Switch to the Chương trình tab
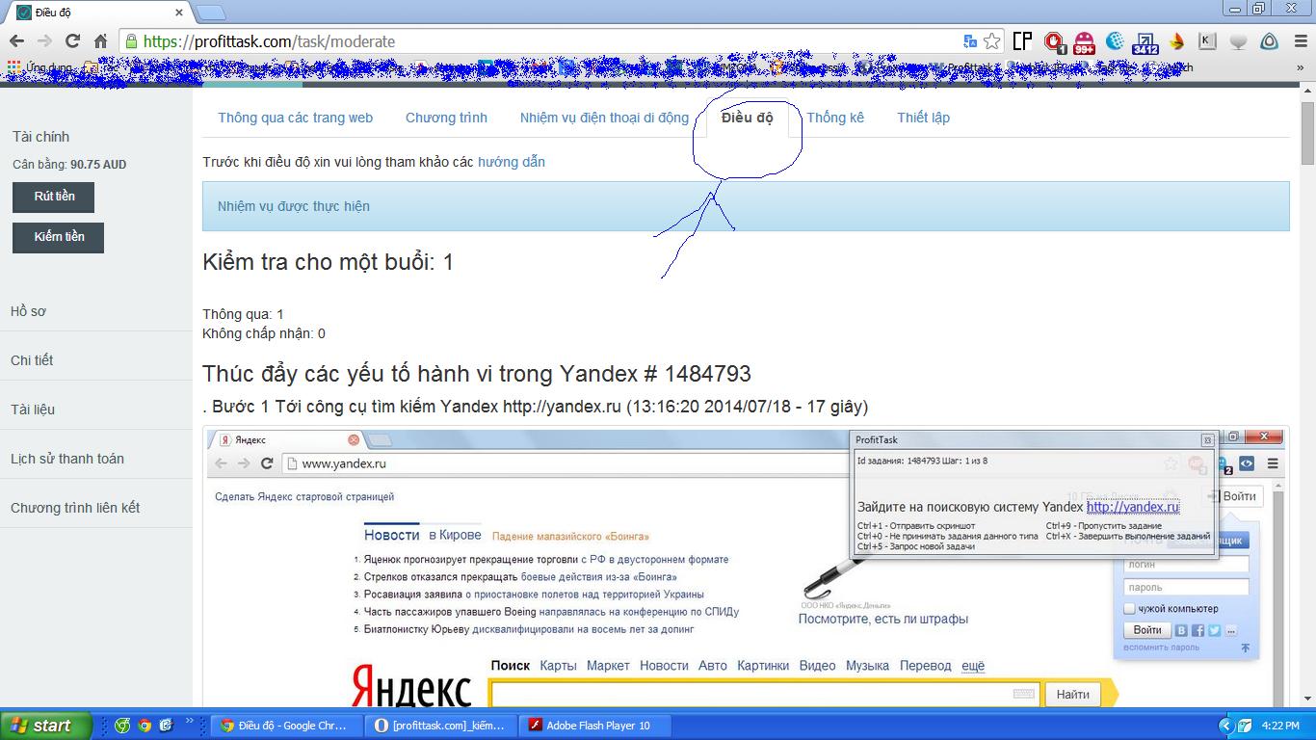1316x740 pixels. (446, 118)
